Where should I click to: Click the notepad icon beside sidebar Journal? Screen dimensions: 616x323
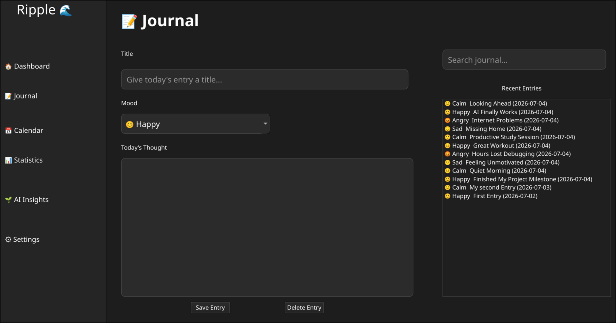coord(8,96)
